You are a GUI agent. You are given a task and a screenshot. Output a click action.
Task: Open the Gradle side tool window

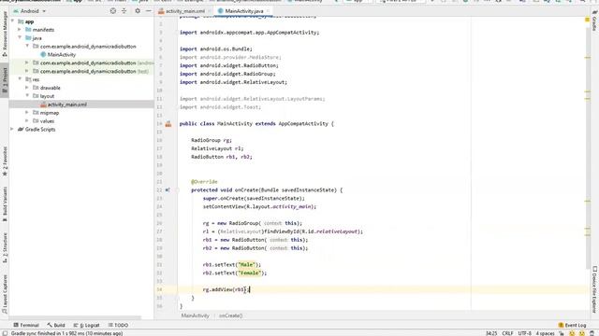pyautogui.click(x=594, y=21)
